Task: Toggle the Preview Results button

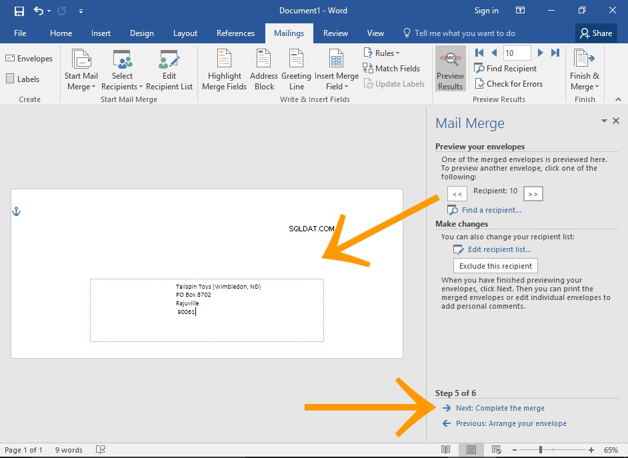Action: 451,69
